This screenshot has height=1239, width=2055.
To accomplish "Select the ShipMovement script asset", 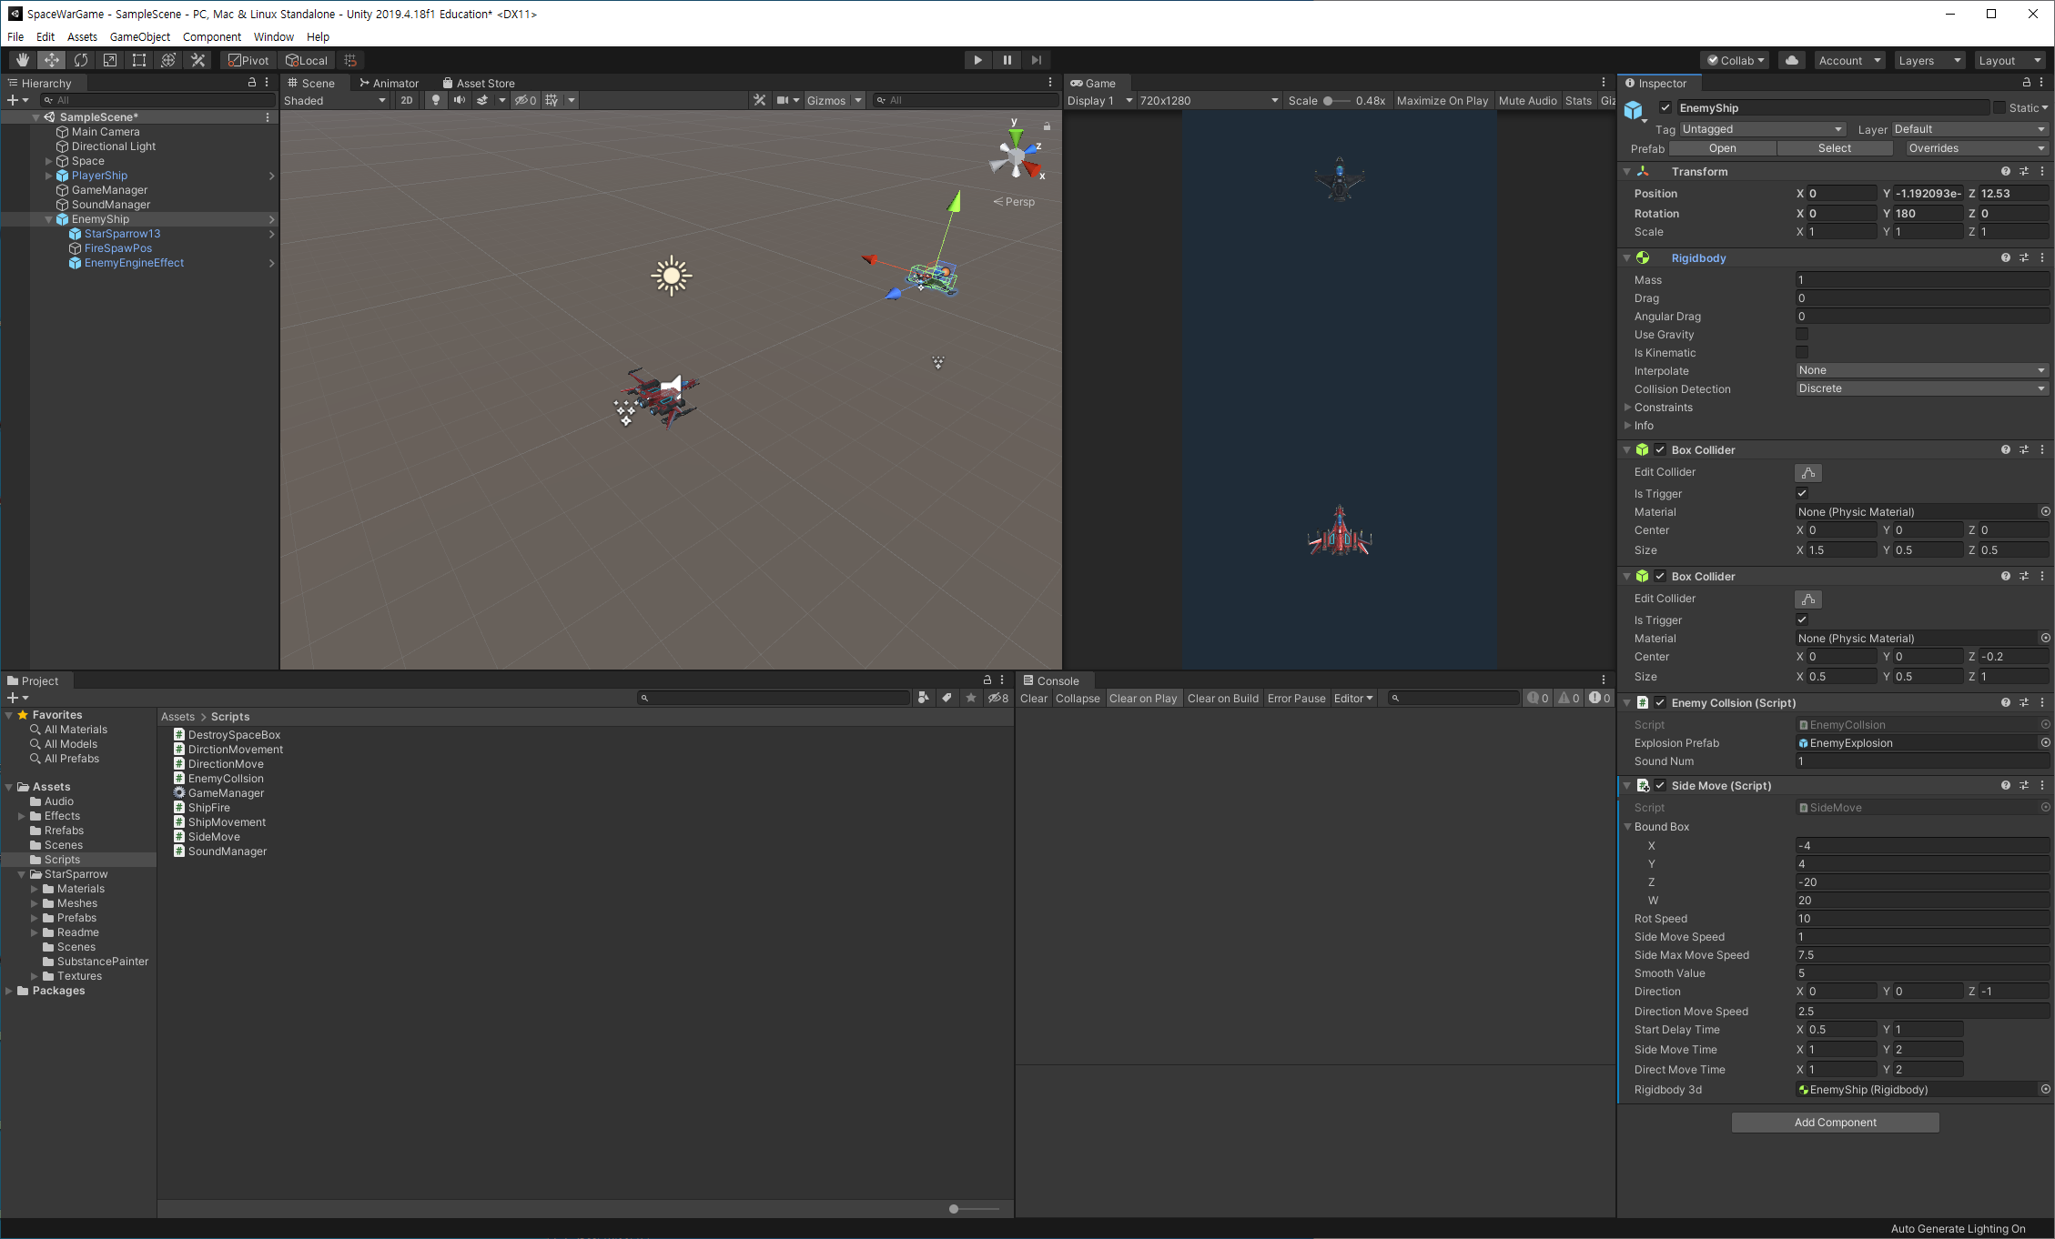I will pyautogui.click(x=227, y=822).
